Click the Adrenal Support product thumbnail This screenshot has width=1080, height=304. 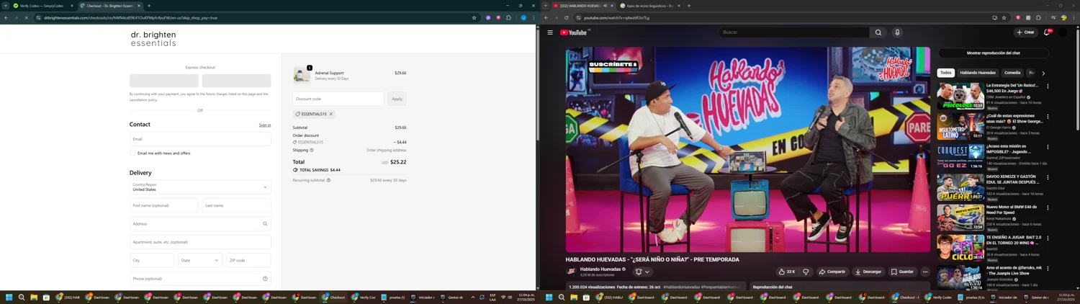point(302,75)
